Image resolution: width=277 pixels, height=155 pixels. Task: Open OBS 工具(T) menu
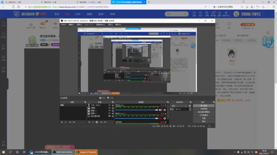[110, 24]
